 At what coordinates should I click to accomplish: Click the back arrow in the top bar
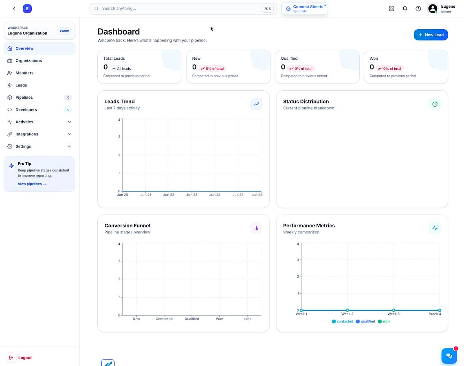point(14,9)
